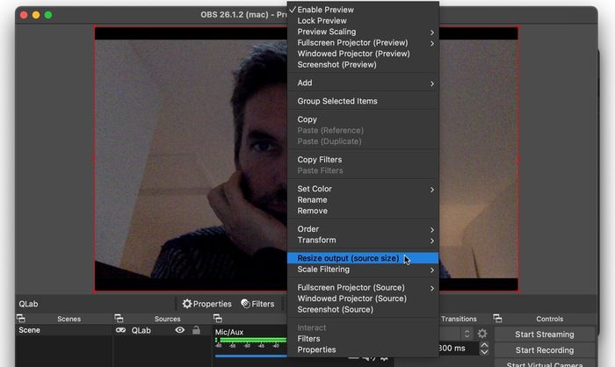Screen dimensions: 615x367
Task: Open transition settings gear icon
Action: click(x=481, y=334)
